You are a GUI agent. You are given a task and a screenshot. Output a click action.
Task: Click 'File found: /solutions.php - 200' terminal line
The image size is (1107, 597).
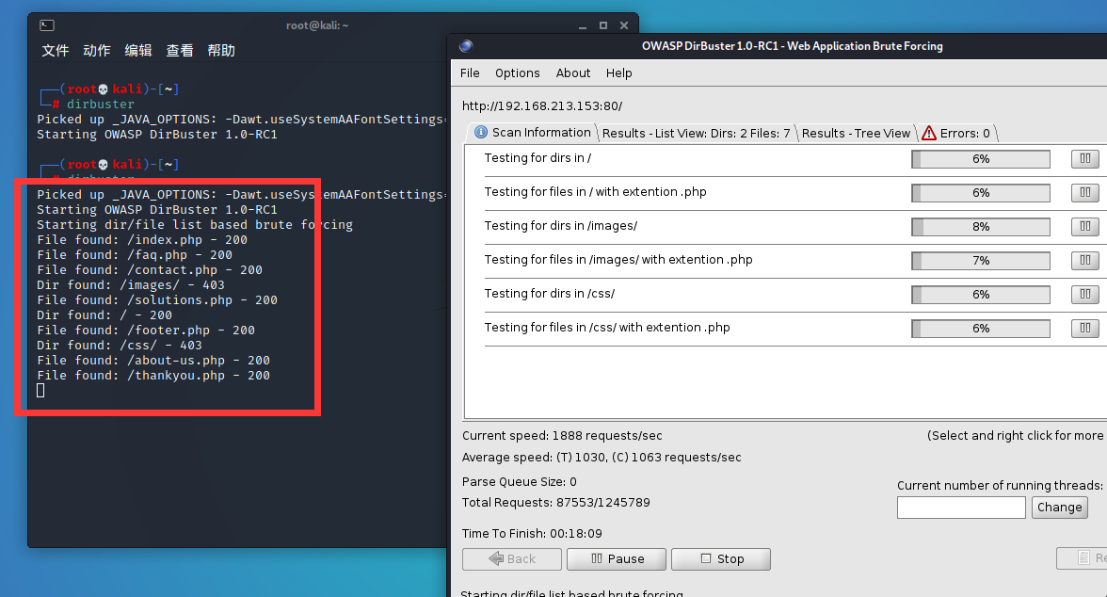[x=156, y=299]
